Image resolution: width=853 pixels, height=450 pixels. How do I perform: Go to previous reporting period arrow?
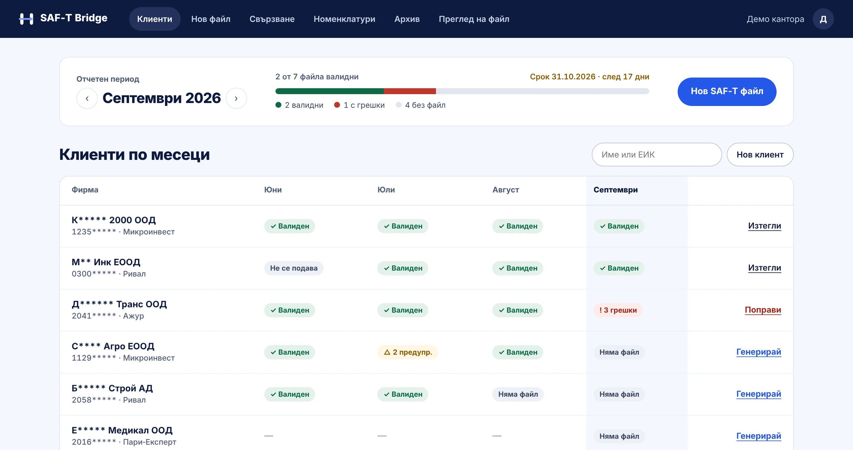coord(87,98)
